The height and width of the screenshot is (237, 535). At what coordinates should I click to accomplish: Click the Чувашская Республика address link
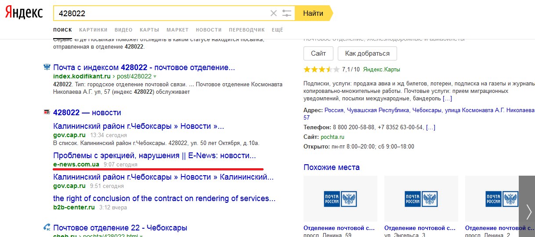click(x=378, y=110)
